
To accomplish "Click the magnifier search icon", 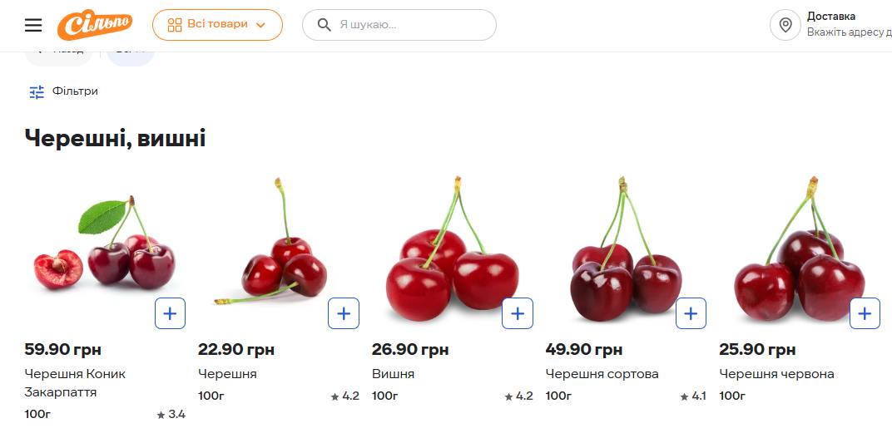I will point(325,25).
